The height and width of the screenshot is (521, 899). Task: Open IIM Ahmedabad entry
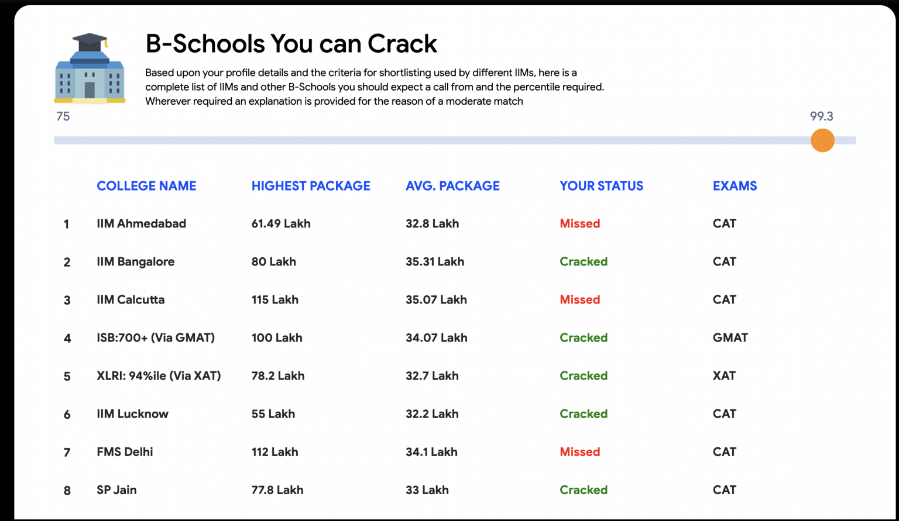[142, 223]
